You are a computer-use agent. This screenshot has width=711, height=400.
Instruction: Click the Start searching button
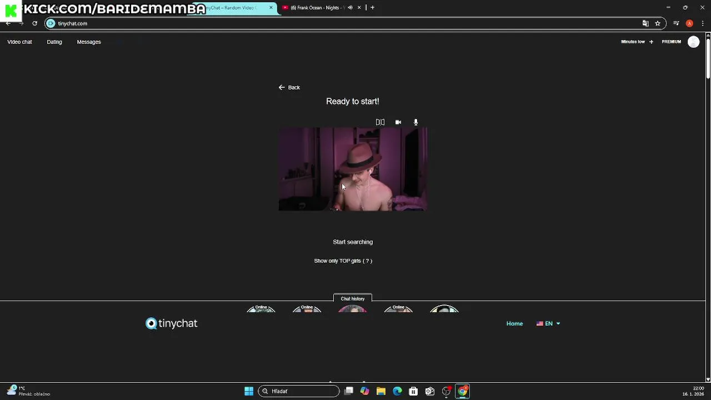[x=353, y=242]
